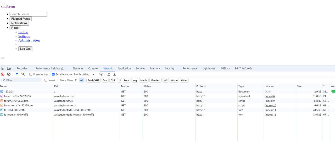Sort requests by the Size column header

pyautogui.click(x=309, y=86)
